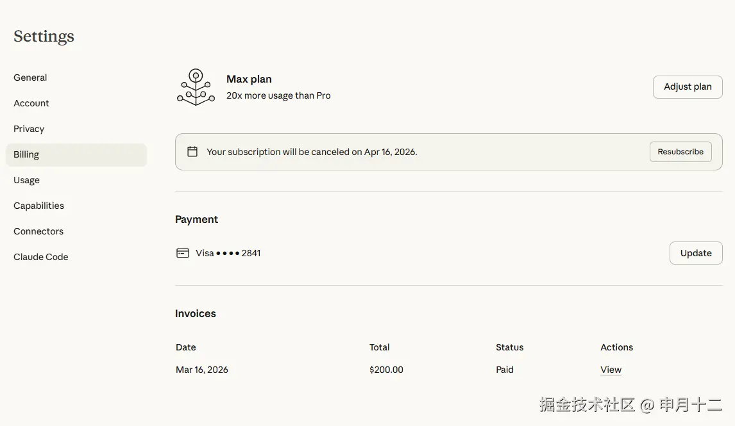Click the calendar icon in cancellation notice

click(x=192, y=152)
